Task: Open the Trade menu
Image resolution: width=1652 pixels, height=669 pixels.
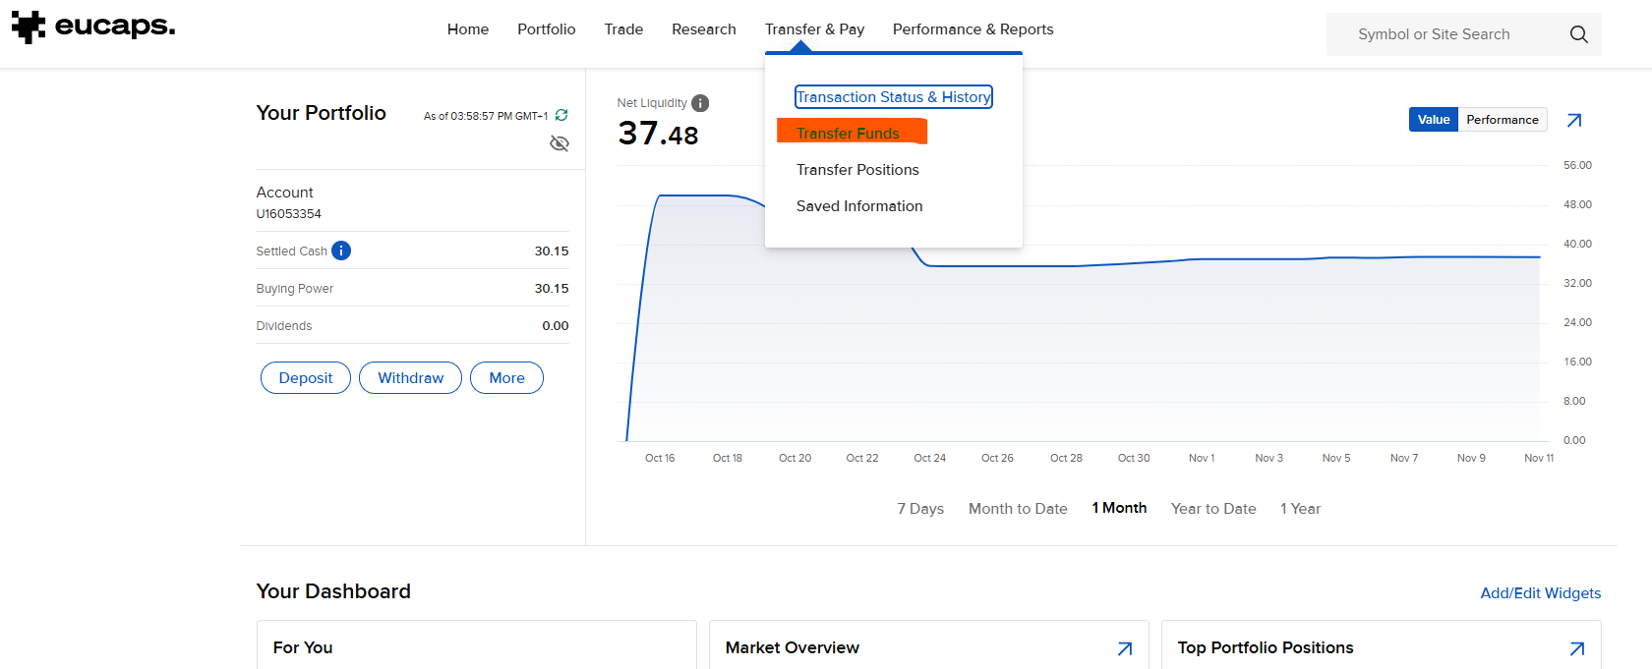Action: (623, 29)
